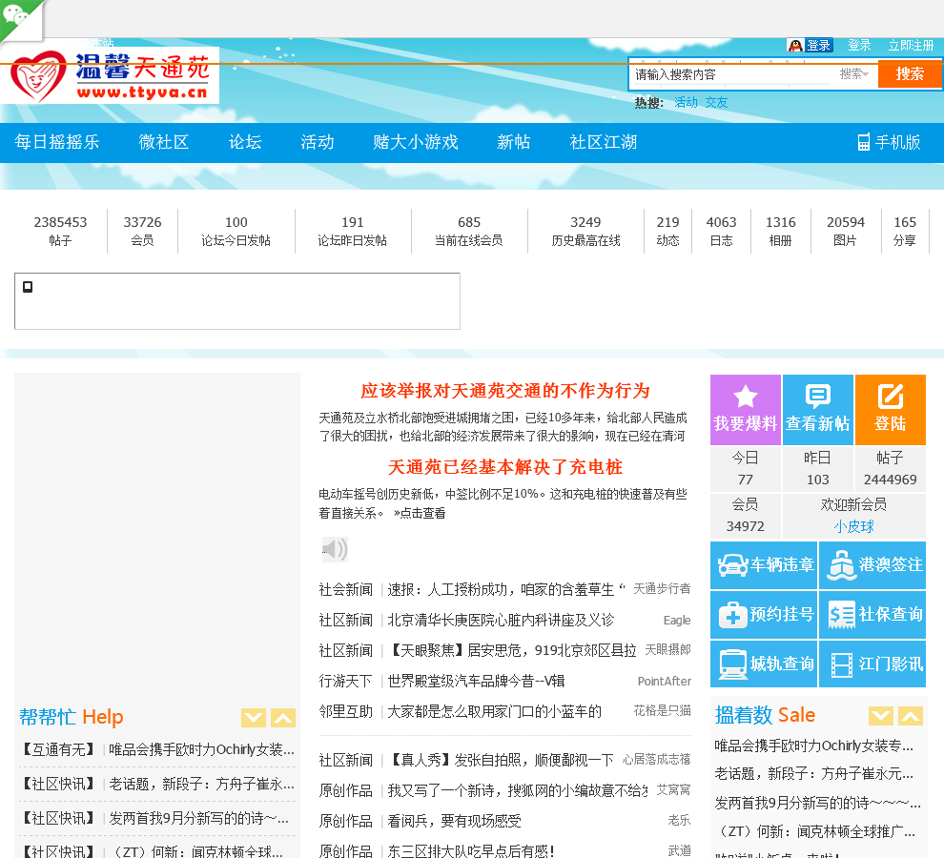Click the speaker audio icon
The width and height of the screenshot is (944, 858).
tap(335, 549)
